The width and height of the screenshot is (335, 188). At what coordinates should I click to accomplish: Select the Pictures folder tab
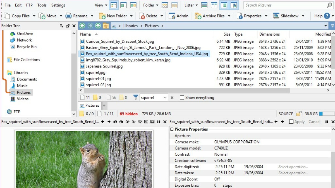click(x=90, y=106)
